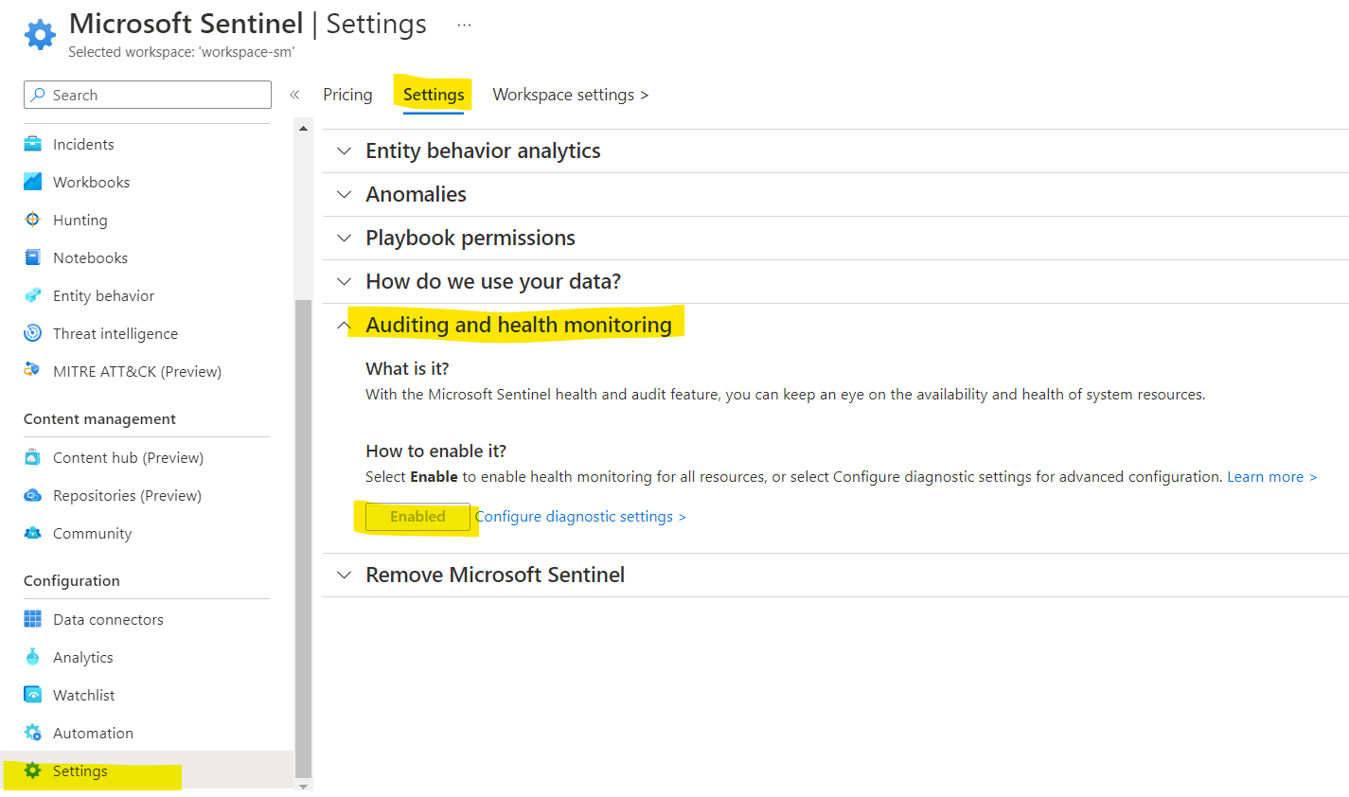Open Configure diagnostic settings
The height and width of the screenshot is (797, 1349).
click(579, 516)
